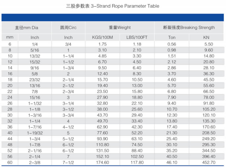This screenshot has width=226, height=168.
Task: Click the 'KN' sub-header cell
Action: click(x=206, y=37)
